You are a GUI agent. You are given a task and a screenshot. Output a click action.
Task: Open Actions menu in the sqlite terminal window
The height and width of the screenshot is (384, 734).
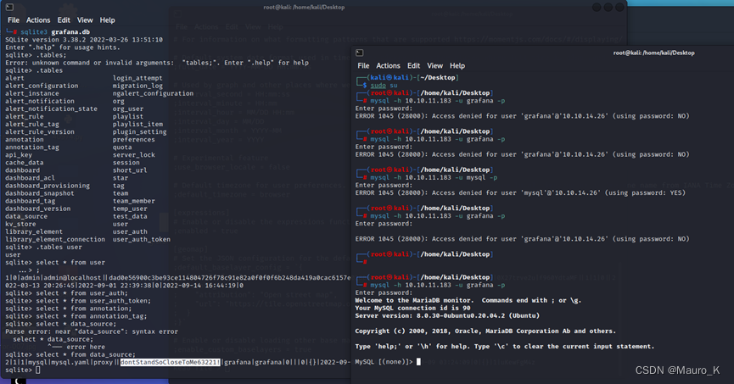click(x=38, y=20)
